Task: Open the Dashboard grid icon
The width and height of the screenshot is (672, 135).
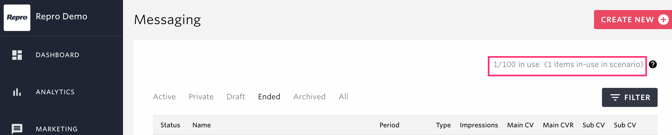Action: click(17, 55)
